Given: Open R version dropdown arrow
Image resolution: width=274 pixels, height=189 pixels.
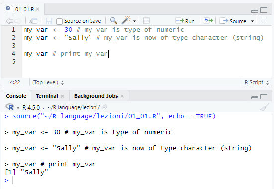Looking at the screenshot, I should click(x=18, y=108).
